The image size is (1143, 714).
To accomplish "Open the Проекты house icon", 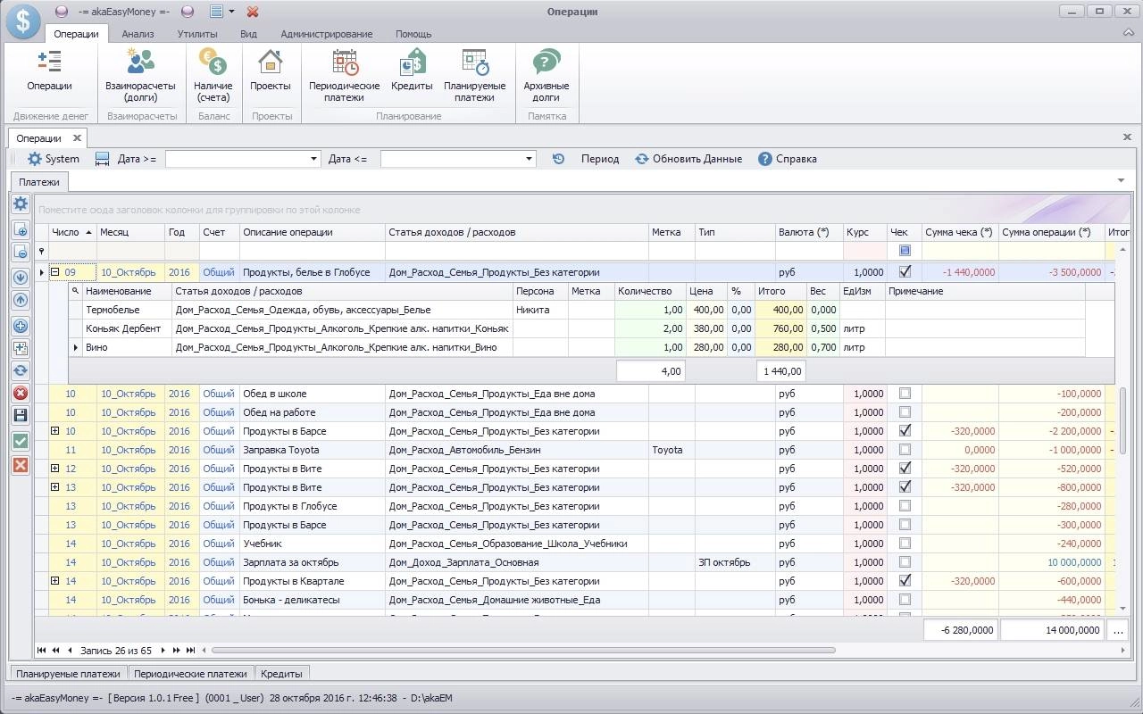I will click(x=270, y=71).
